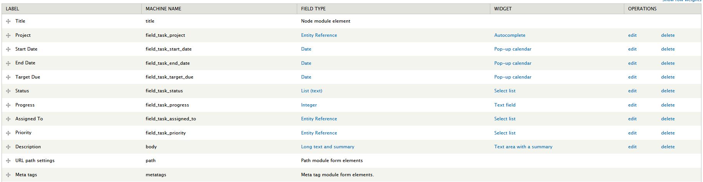Open the Entity Reference type for Project
The width and height of the screenshot is (703, 182).
[319, 35]
